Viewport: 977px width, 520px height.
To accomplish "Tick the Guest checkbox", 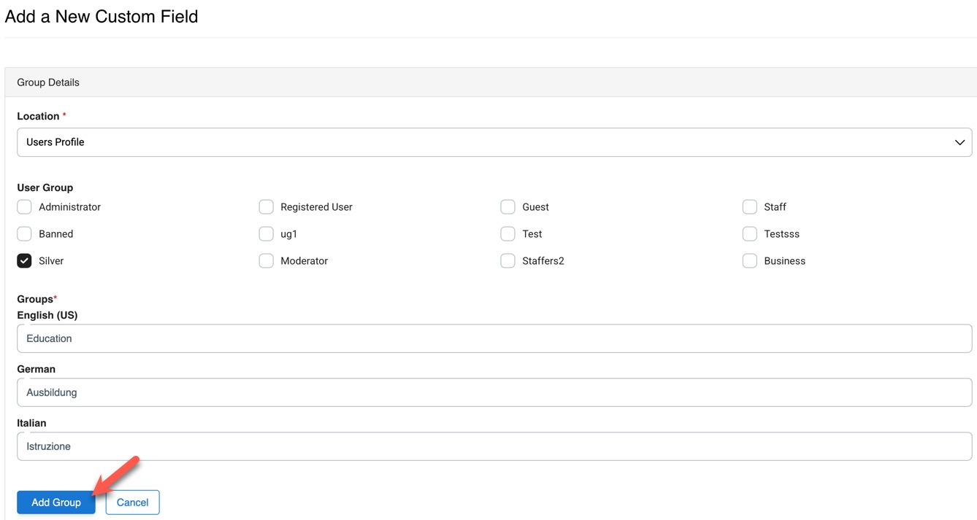I will pos(508,207).
